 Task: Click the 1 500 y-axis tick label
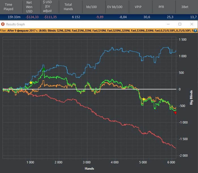(x=183, y=40)
